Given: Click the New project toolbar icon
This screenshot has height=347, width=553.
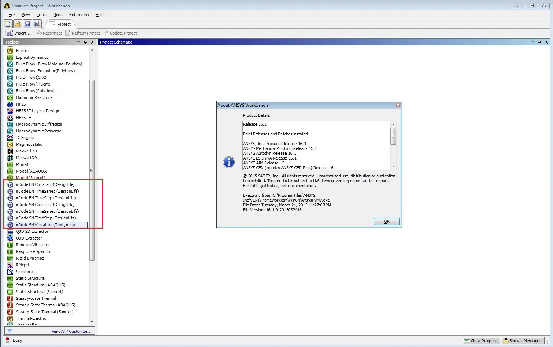Looking at the screenshot, I should click(8, 24).
